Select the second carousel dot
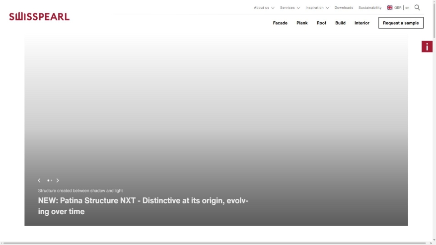The image size is (436, 245). point(52,180)
